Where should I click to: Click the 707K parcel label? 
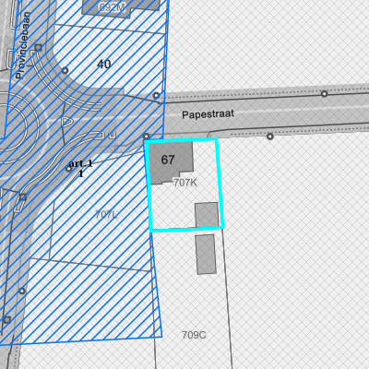[185, 183]
